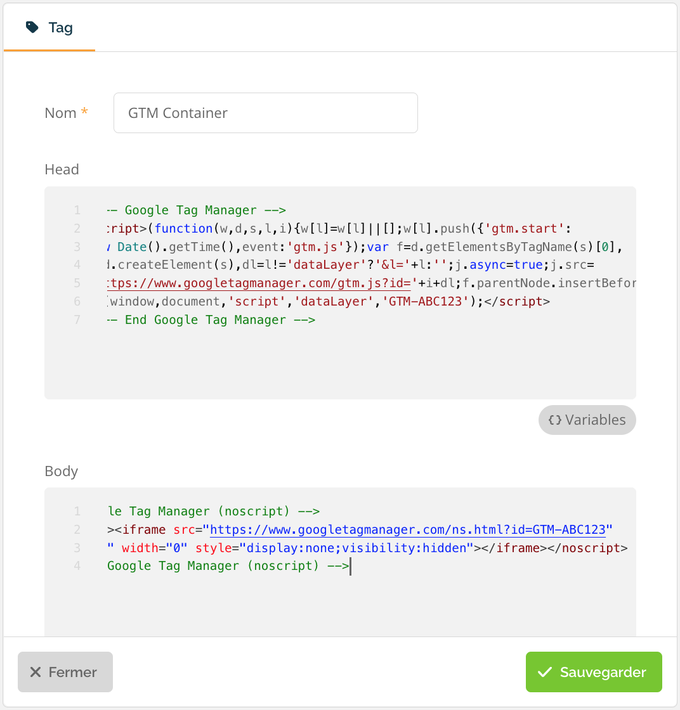
Task: Click the 'display:none;visibility:hidden' style in Body
Action: [356, 548]
